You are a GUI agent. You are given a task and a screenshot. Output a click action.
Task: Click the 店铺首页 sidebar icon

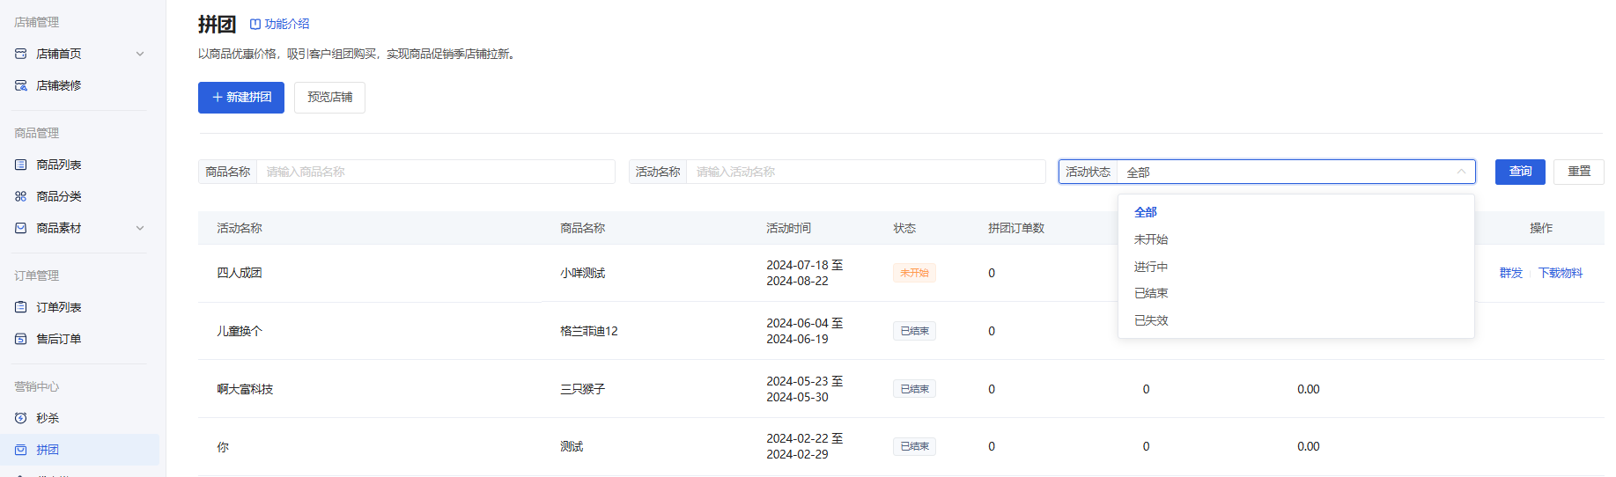(21, 54)
